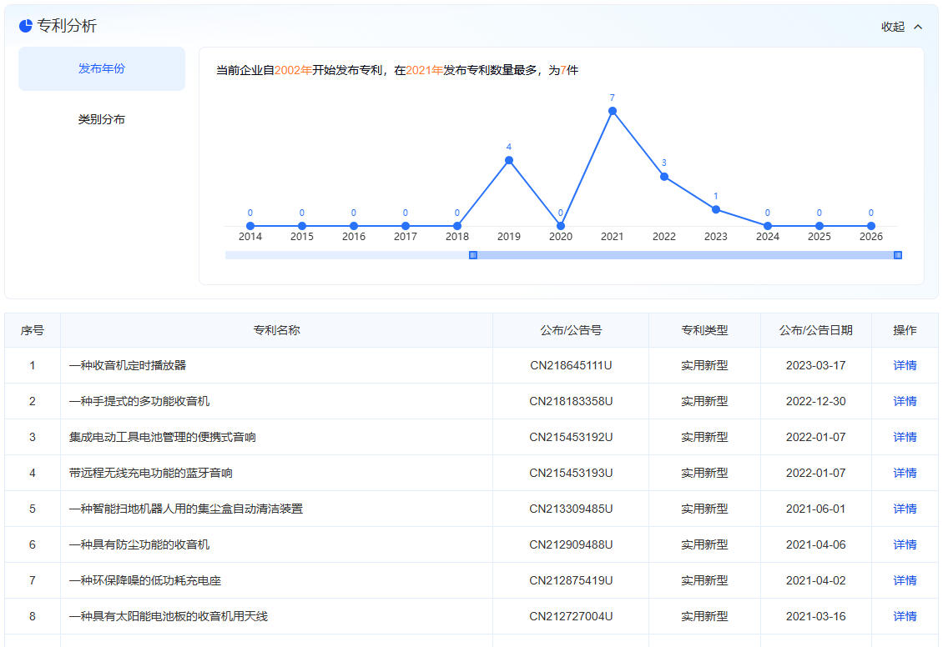Click the 2019 data point showing 4
This screenshot has height=647, width=943.
509,160
